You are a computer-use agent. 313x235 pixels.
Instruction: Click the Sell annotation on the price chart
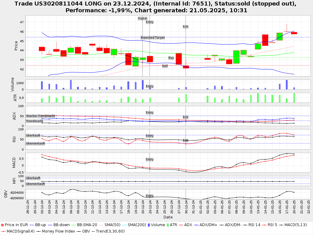165,66
